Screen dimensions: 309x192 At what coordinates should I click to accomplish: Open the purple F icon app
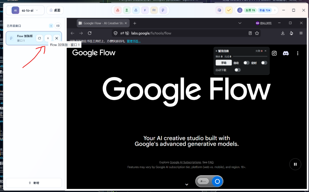(145, 10)
